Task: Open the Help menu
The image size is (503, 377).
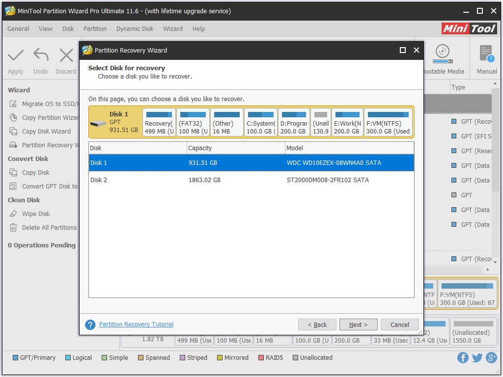Action: click(x=198, y=29)
